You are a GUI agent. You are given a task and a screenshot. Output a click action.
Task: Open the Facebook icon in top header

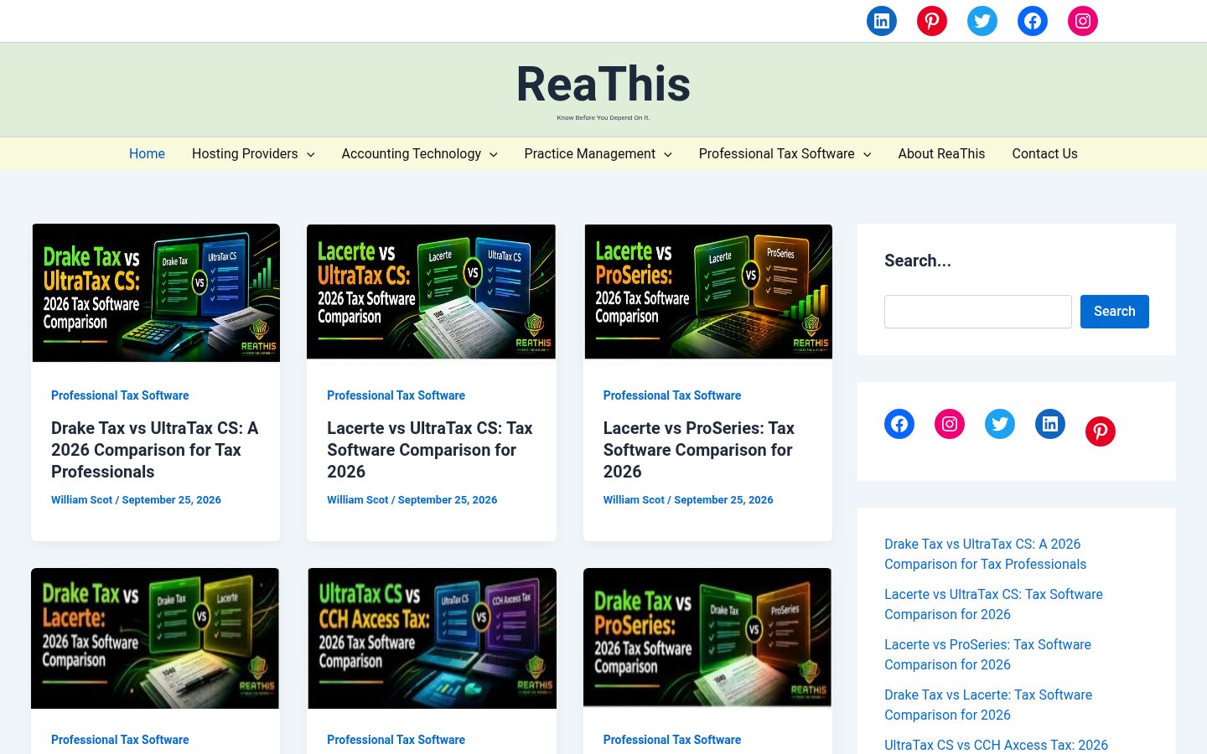click(x=1032, y=21)
